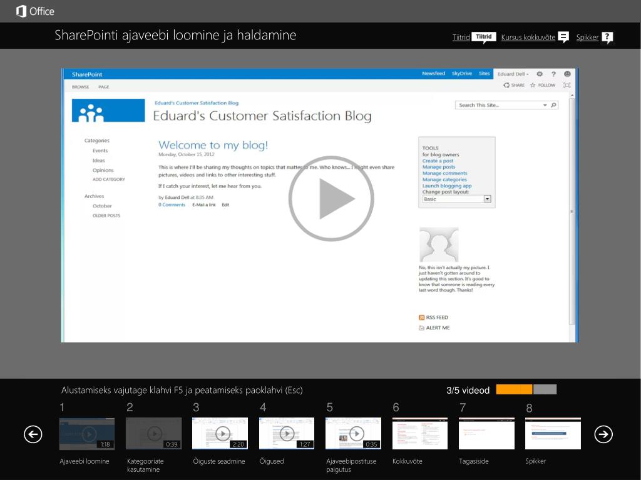Viewport: 641px width, 480px height.
Task: Open the Õiguste seadmine video thumbnail
Action: coord(220,434)
